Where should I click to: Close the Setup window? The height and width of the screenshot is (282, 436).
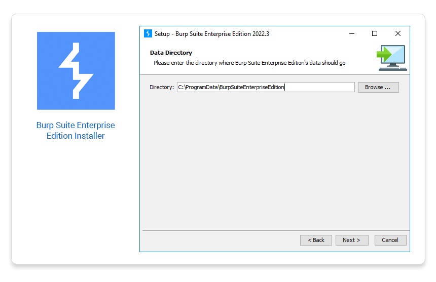(x=398, y=33)
